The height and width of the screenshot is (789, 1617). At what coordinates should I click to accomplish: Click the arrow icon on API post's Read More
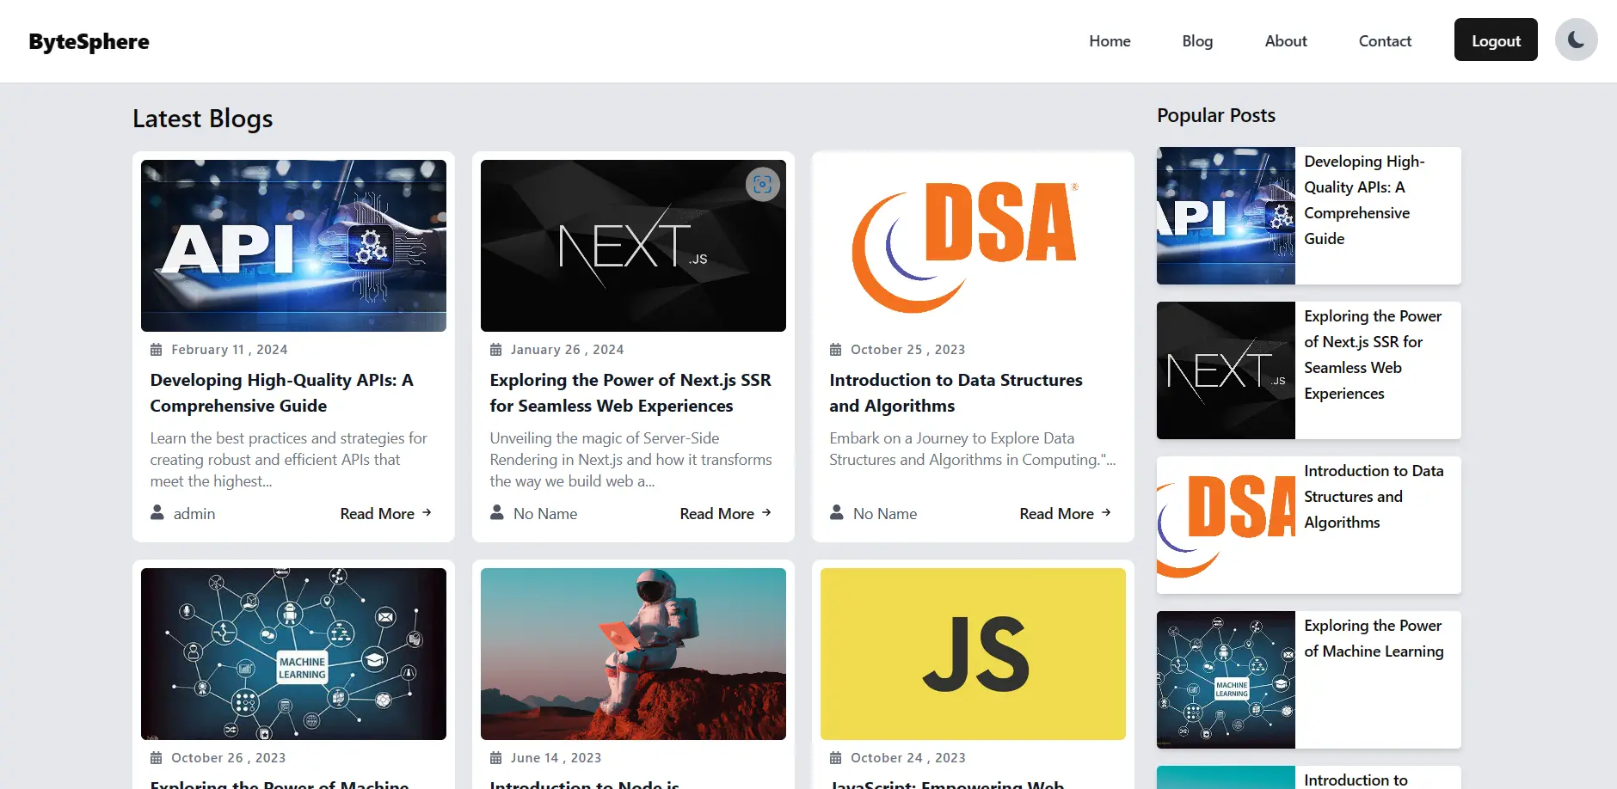(427, 513)
